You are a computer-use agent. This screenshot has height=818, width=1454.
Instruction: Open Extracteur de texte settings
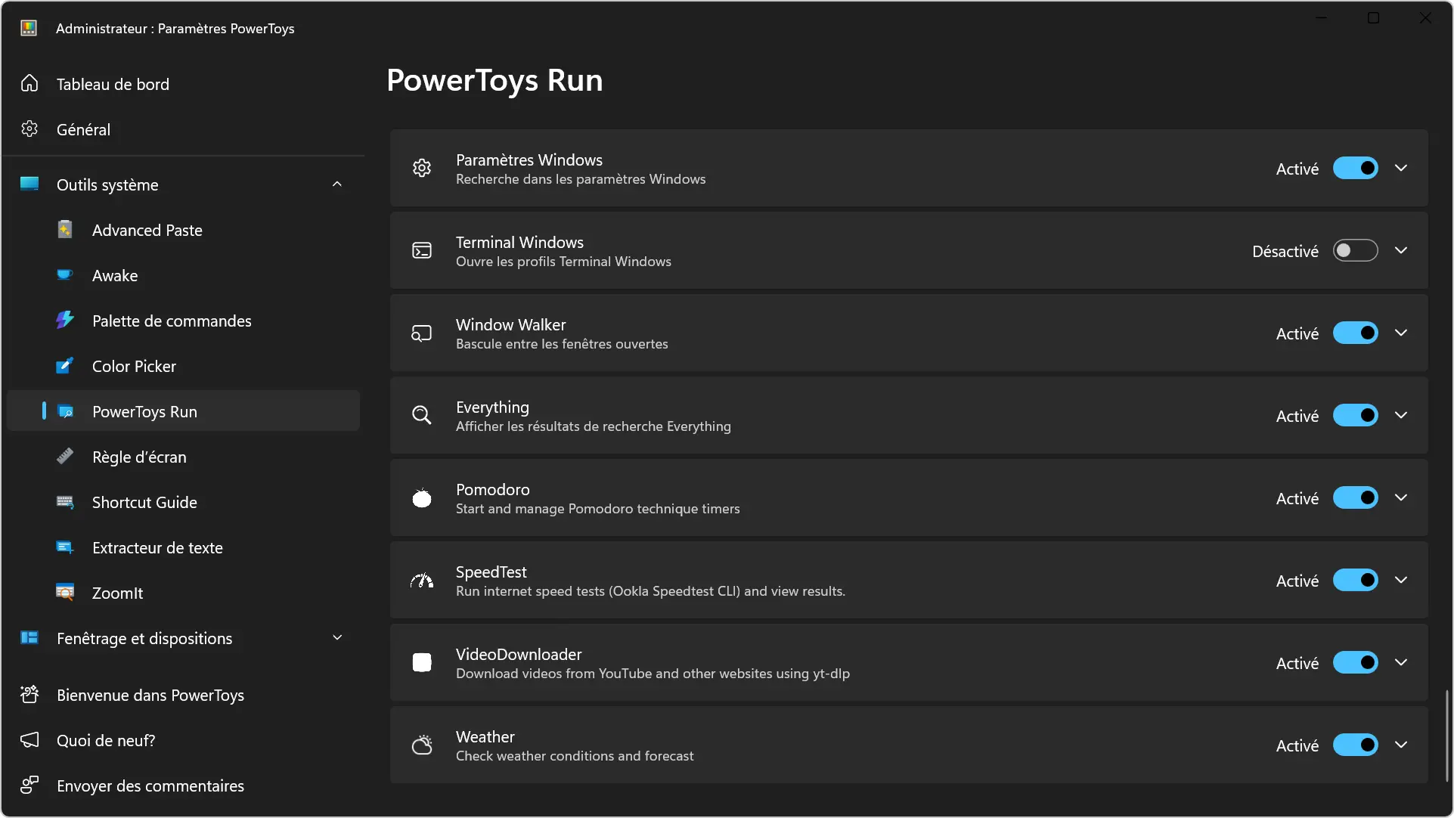(183, 547)
